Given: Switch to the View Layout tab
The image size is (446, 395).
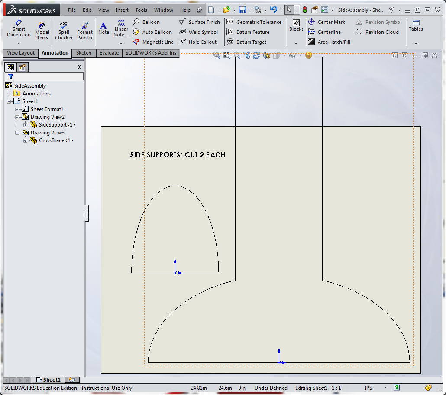Looking at the screenshot, I should (x=20, y=53).
